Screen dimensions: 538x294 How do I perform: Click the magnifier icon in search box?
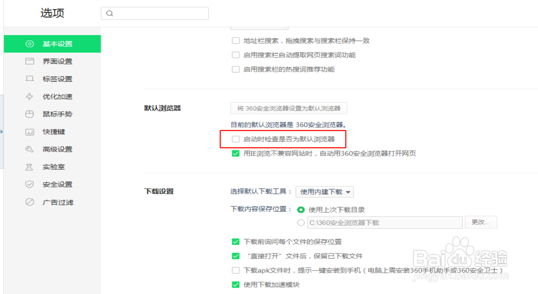tap(109, 13)
